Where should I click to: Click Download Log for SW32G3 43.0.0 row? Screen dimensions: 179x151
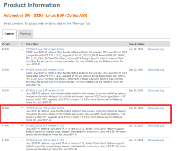(x=156, y=70)
